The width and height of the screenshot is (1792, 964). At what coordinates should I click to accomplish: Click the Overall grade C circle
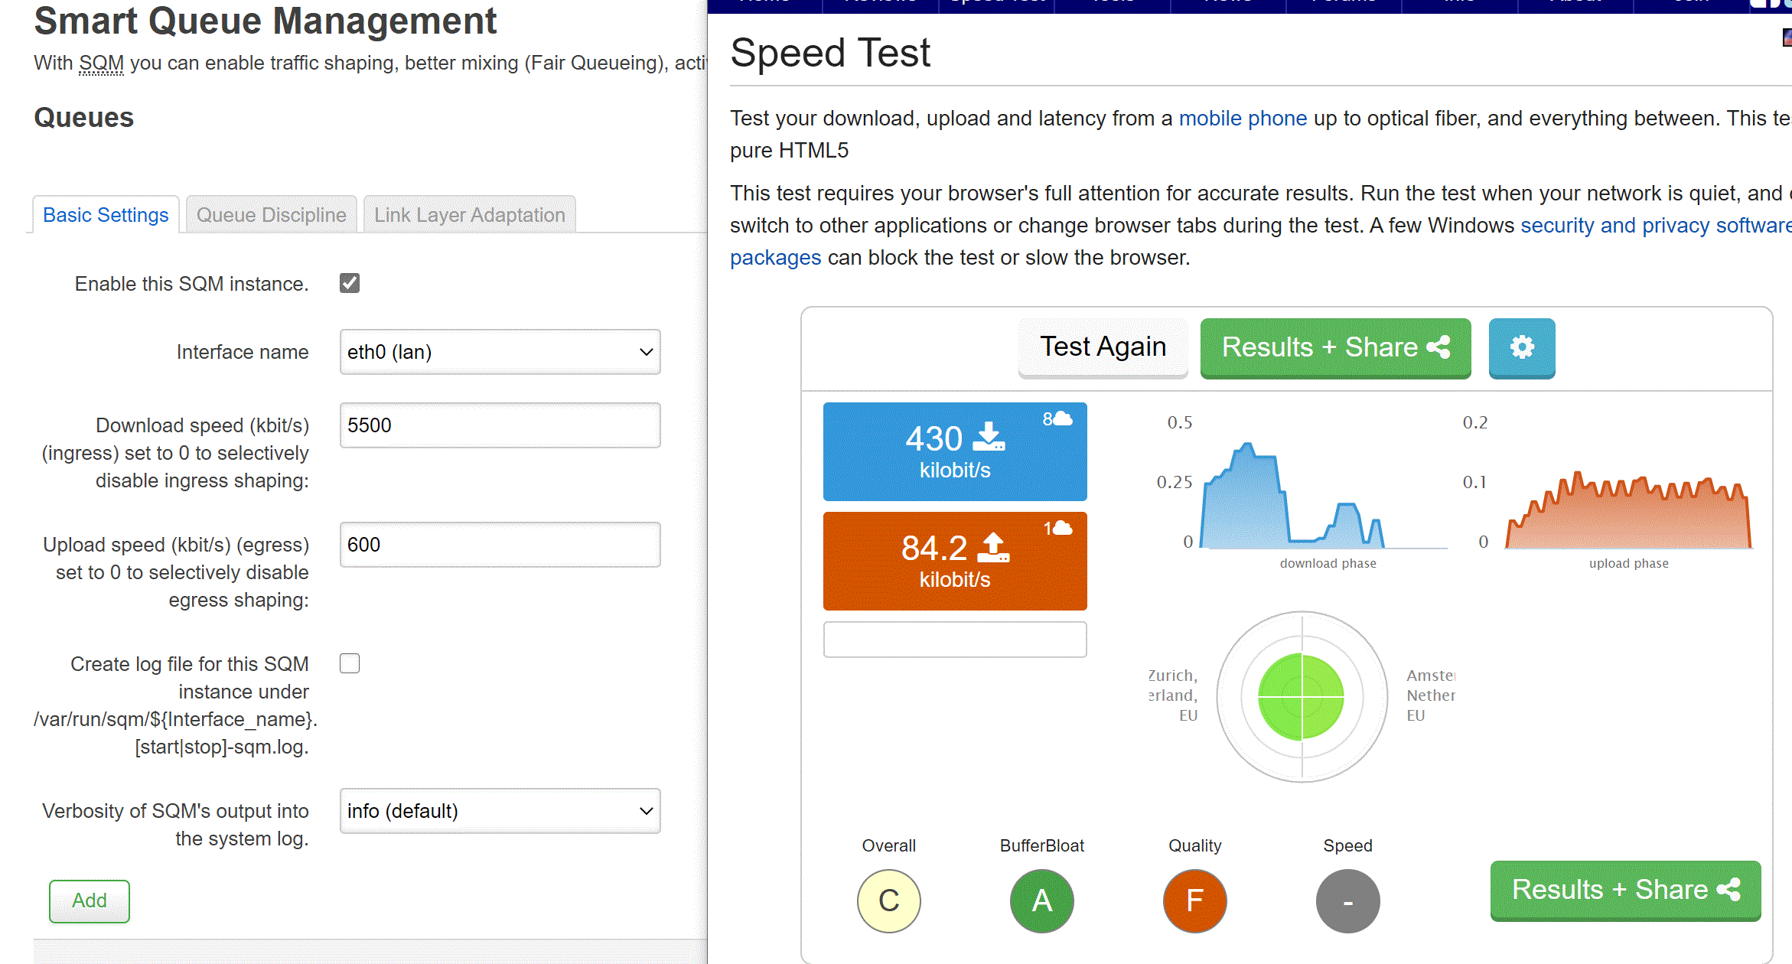[x=888, y=900]
